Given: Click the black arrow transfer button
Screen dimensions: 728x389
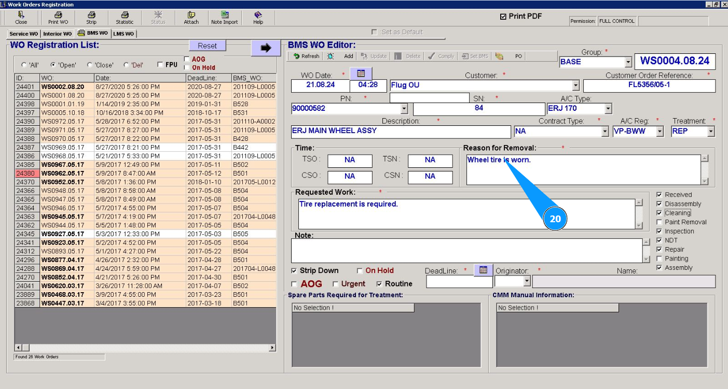Looking at the screenshot, I should point(266,48).
